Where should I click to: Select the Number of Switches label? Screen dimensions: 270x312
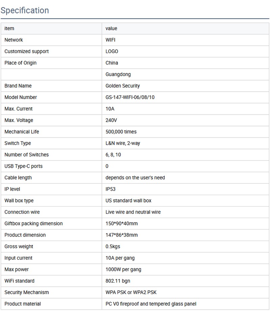point(27,155)
